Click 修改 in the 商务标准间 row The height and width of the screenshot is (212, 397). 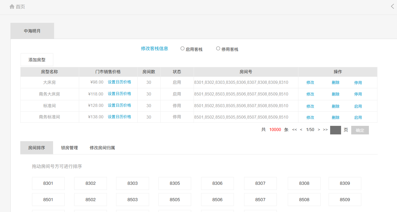click(x=310, y=118)
